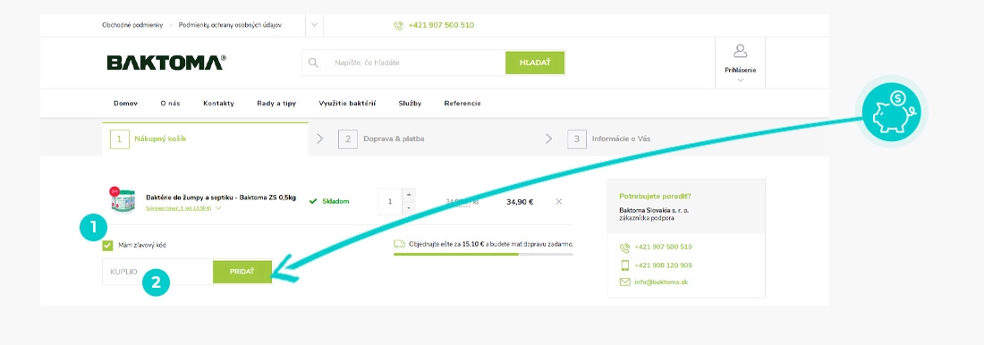Decrease quantity with the minus stepper

click(x=409, y=207)
